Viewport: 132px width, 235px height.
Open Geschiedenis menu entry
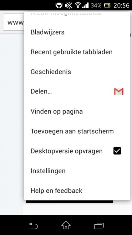click(x=77, y=72)
